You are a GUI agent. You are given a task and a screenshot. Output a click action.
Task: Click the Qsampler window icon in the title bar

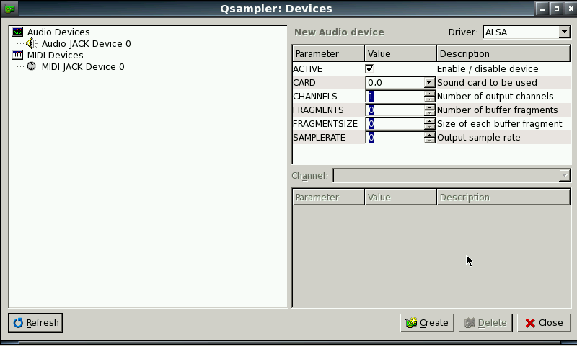click(9, 9)
